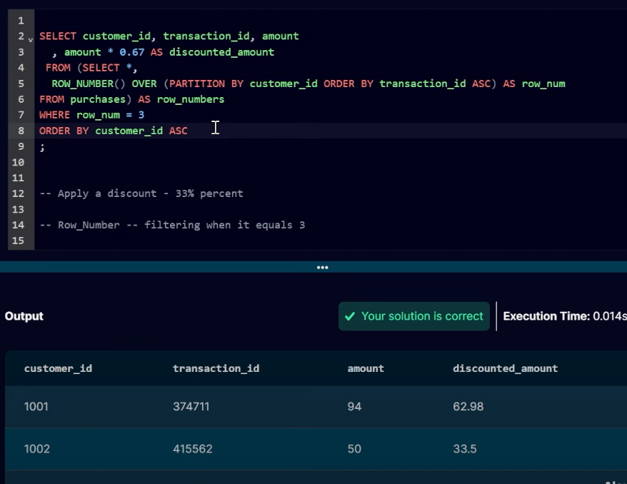Select the cell with customer 1002
Screen dimensions: 627x484
point(37,449)
